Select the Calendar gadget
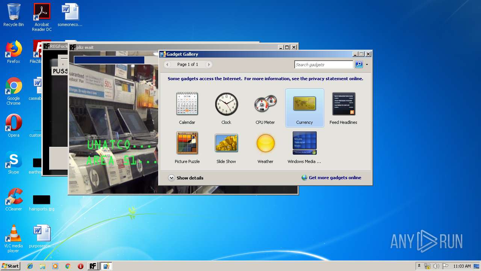 click(x=187, y=108)
